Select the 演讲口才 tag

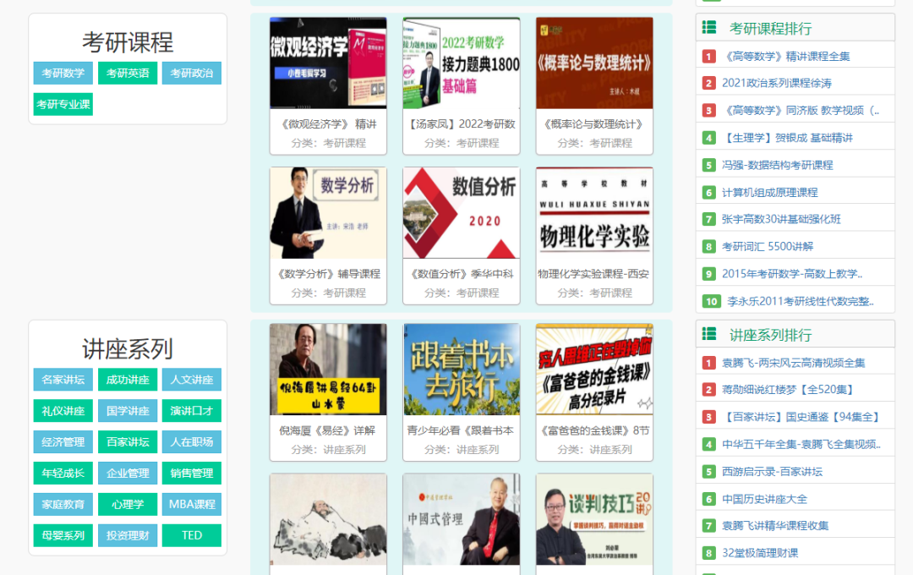coord(192,411)
